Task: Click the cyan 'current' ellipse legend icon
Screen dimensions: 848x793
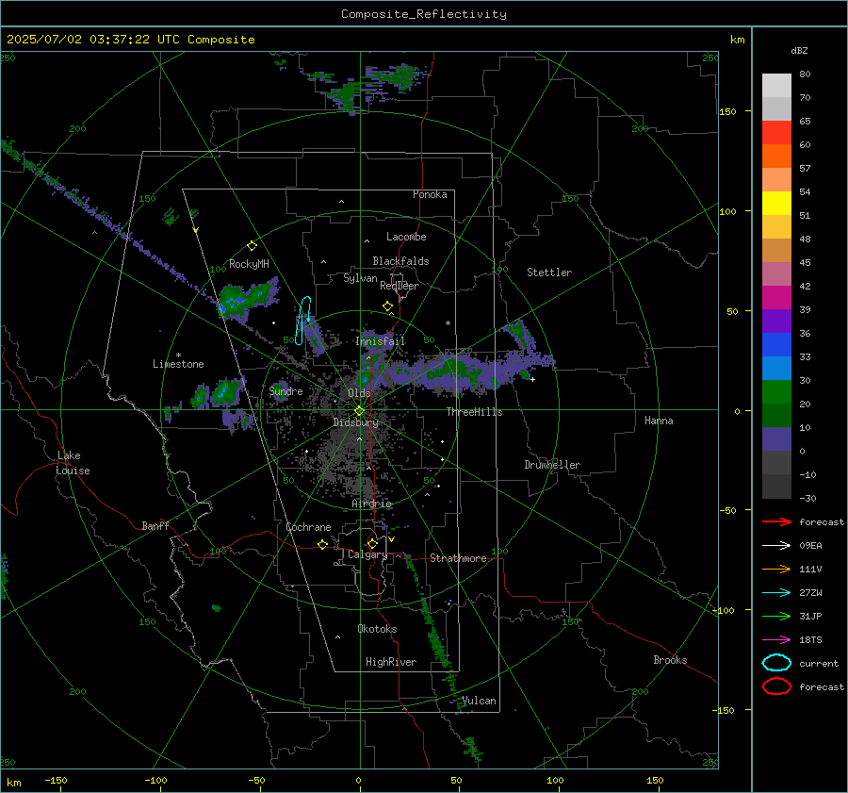Action: [x=776, y=663]
